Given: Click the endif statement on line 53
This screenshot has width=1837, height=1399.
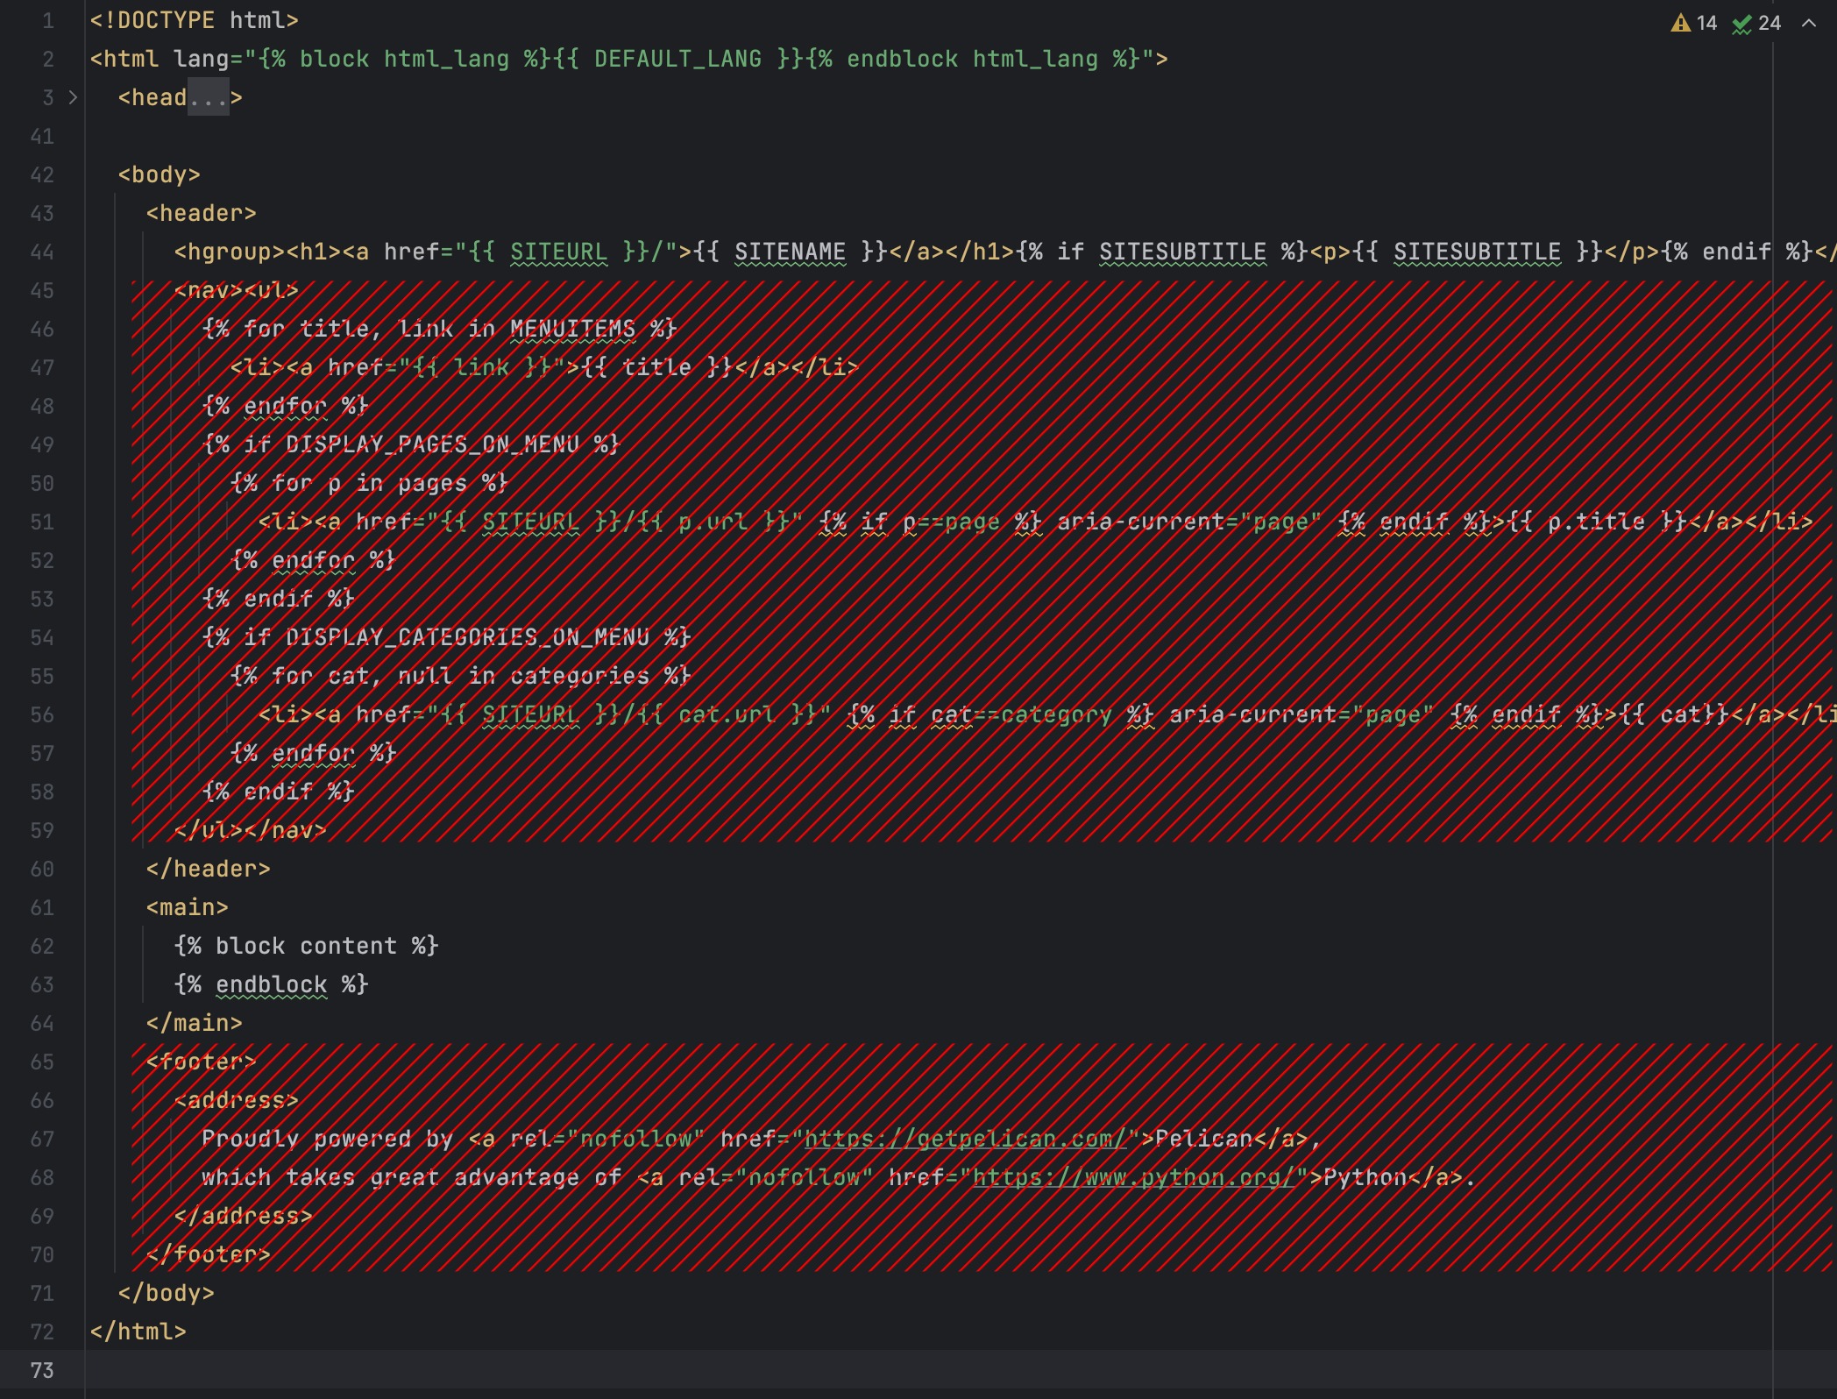Looking at the screenshot, I should (279, 599).
